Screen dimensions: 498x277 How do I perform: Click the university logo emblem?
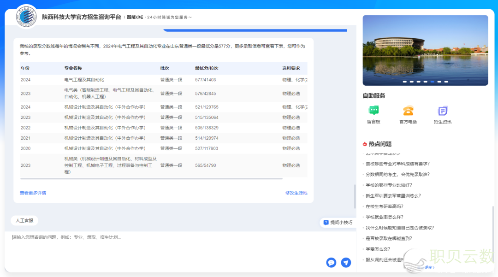coord(26,17)
